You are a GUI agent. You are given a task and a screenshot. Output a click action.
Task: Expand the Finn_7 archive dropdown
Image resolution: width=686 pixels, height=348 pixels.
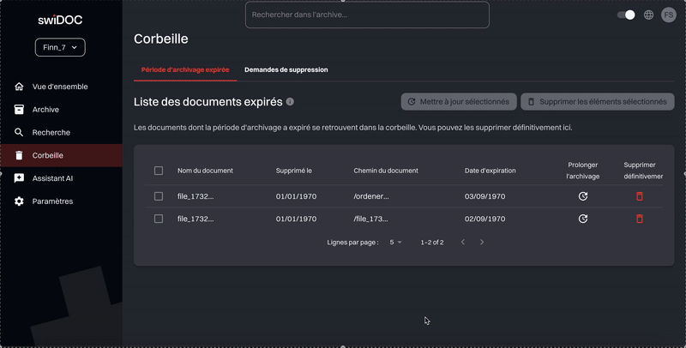click(60, 48)
